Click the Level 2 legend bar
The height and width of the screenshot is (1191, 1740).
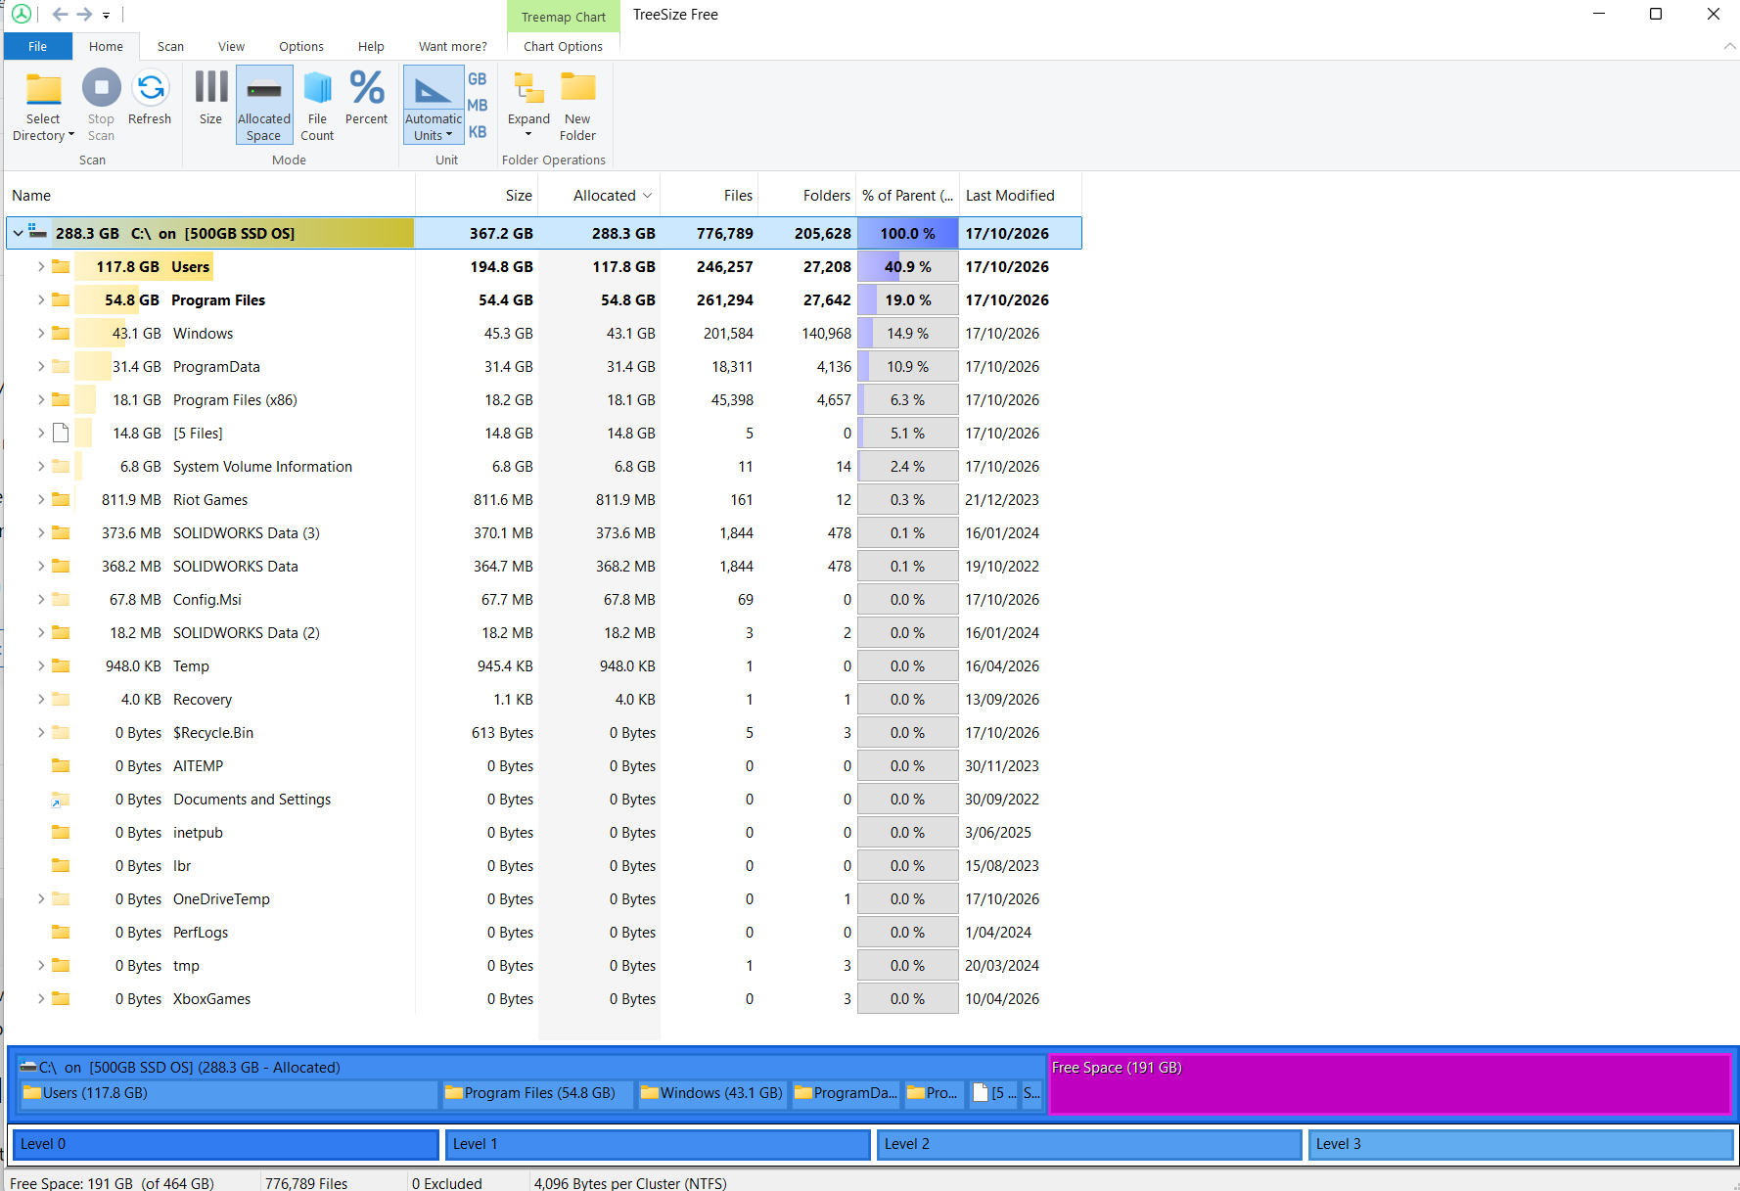click(x=1089, y=1144)
